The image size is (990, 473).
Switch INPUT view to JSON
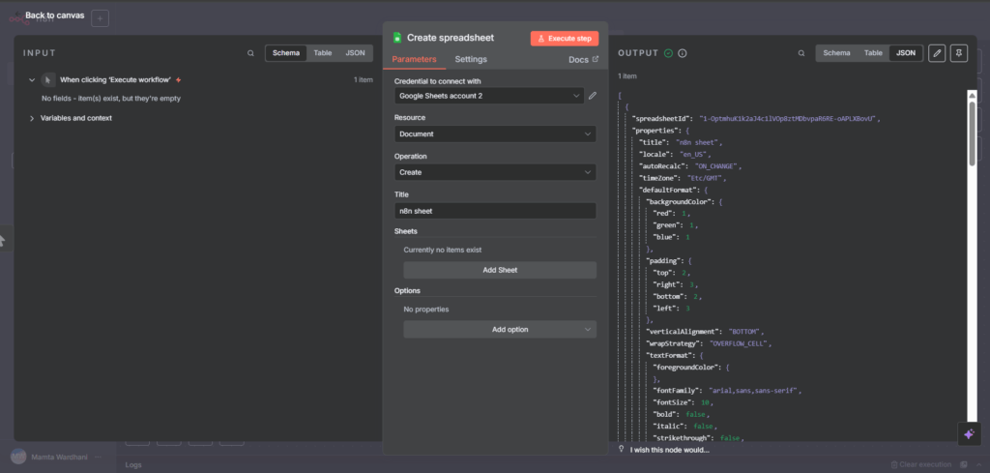355,53
